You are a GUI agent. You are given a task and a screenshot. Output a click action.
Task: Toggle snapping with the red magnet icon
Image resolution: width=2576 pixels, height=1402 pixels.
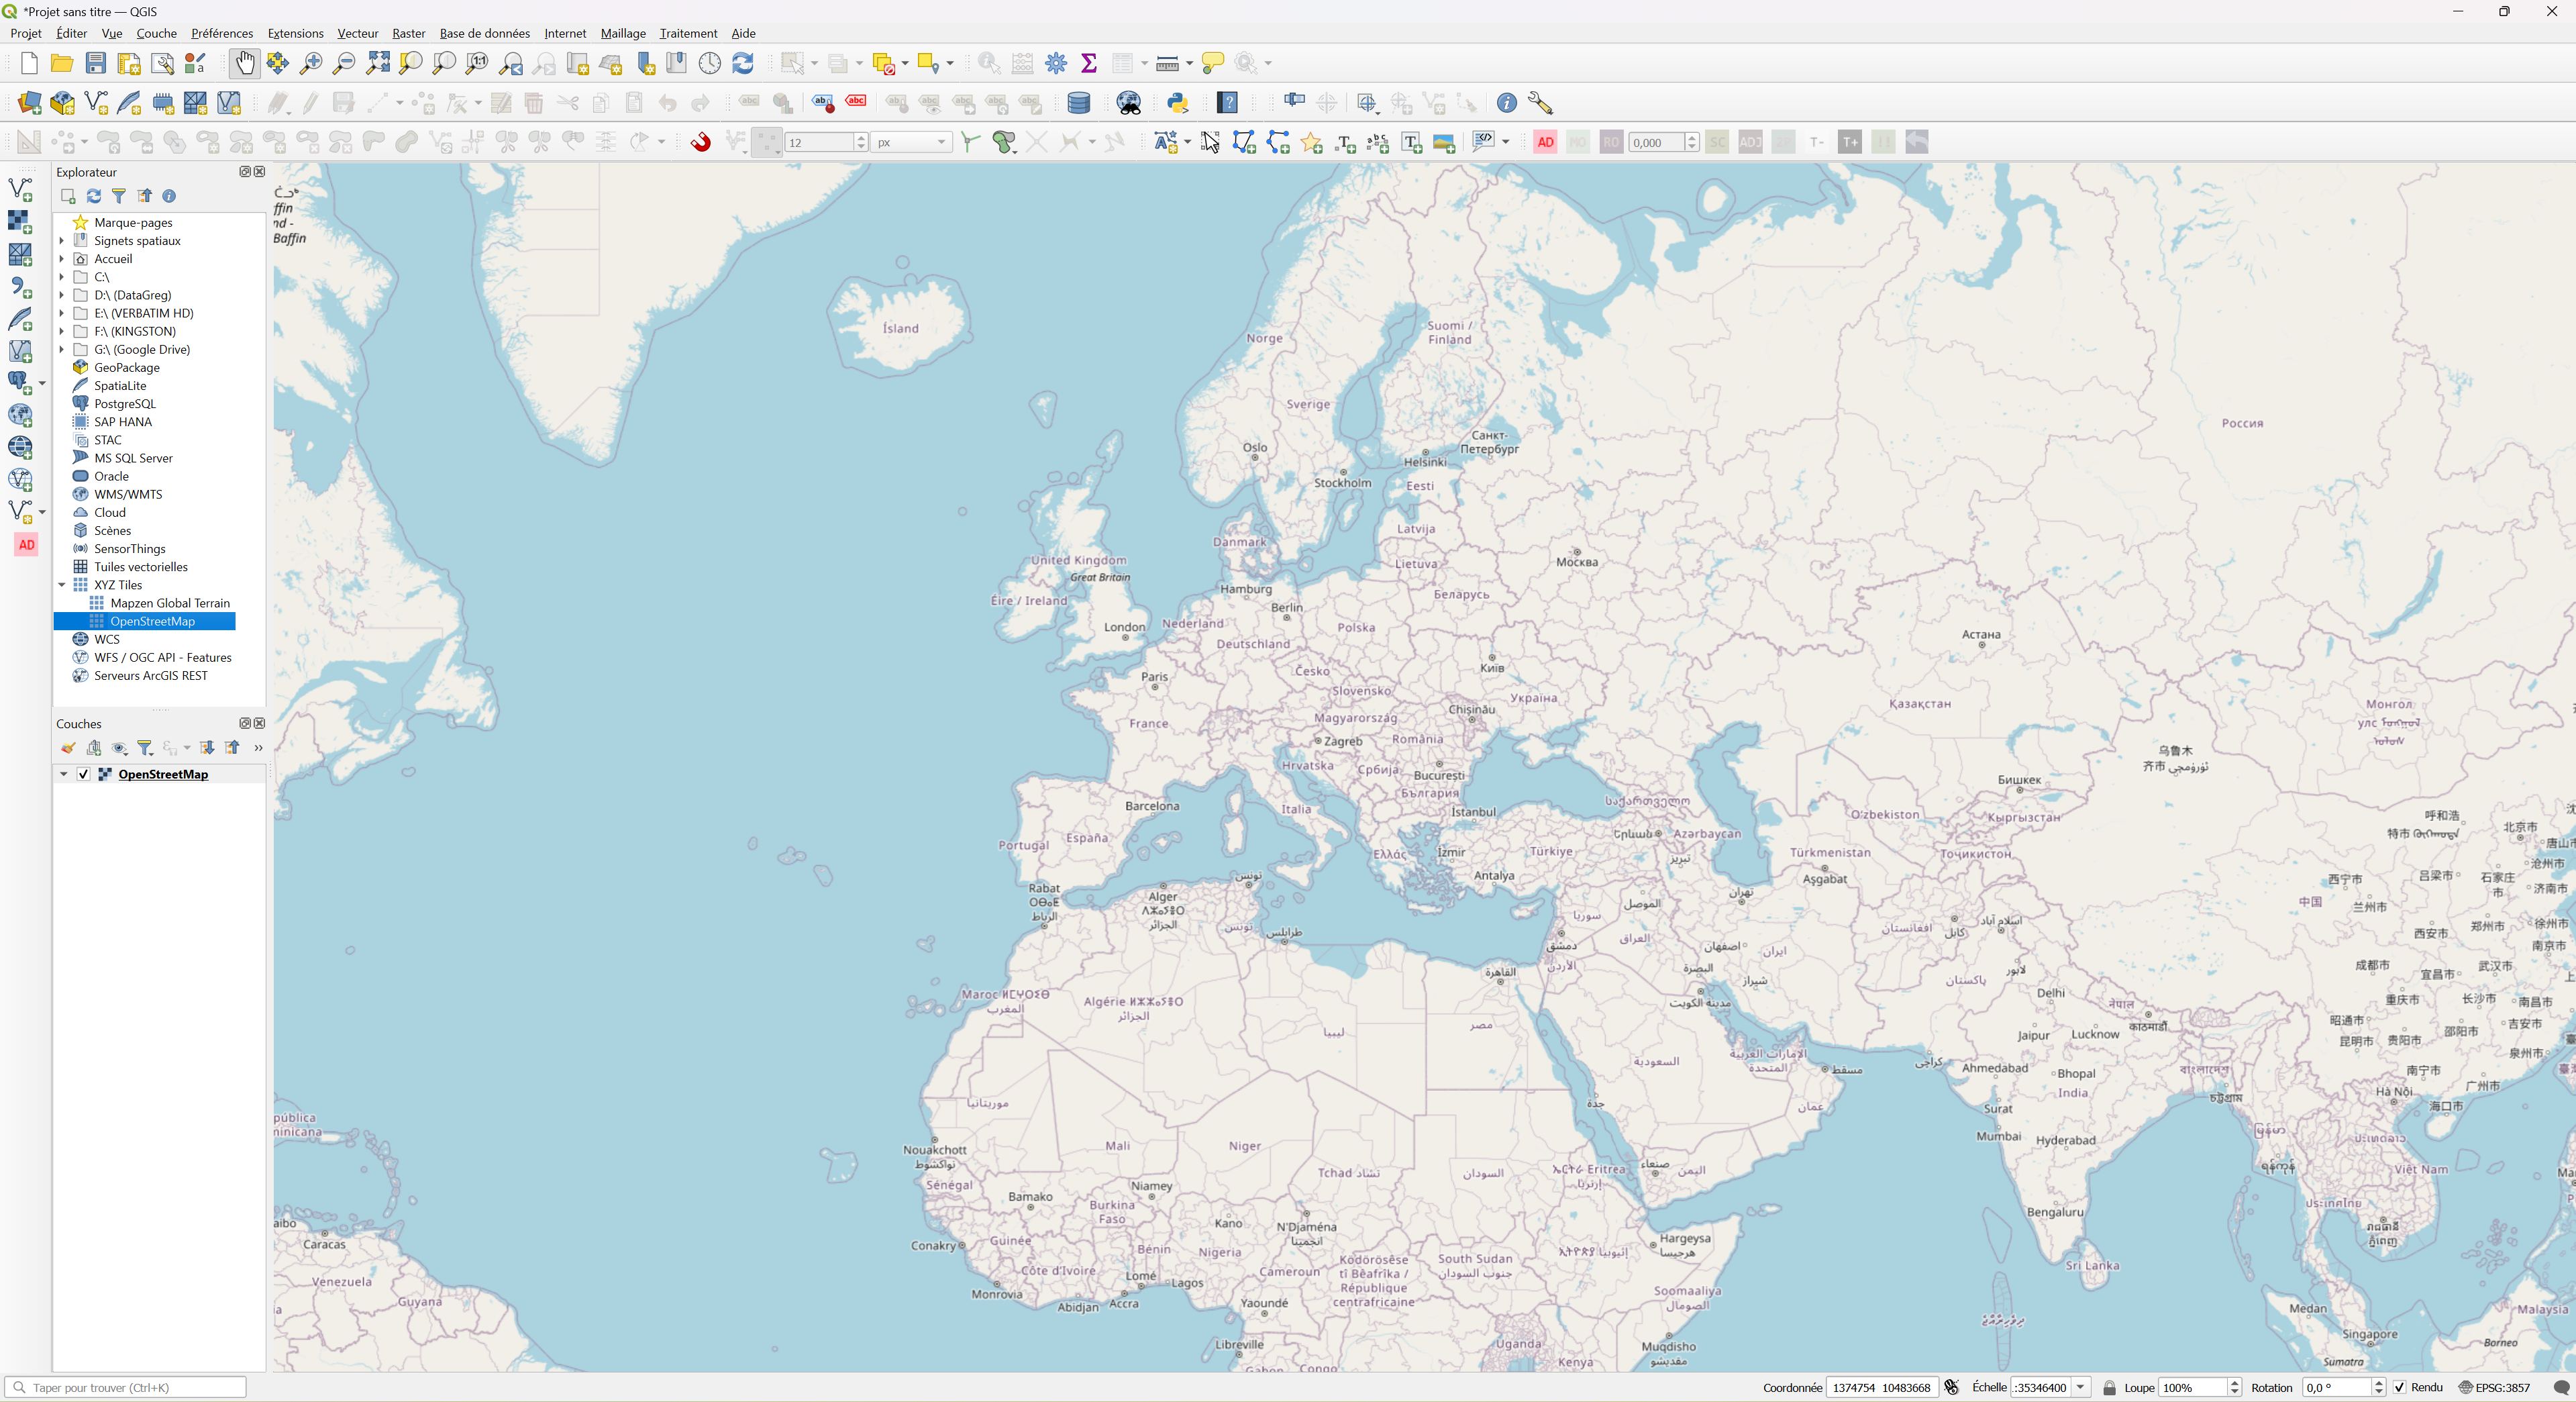click(701, 142)
